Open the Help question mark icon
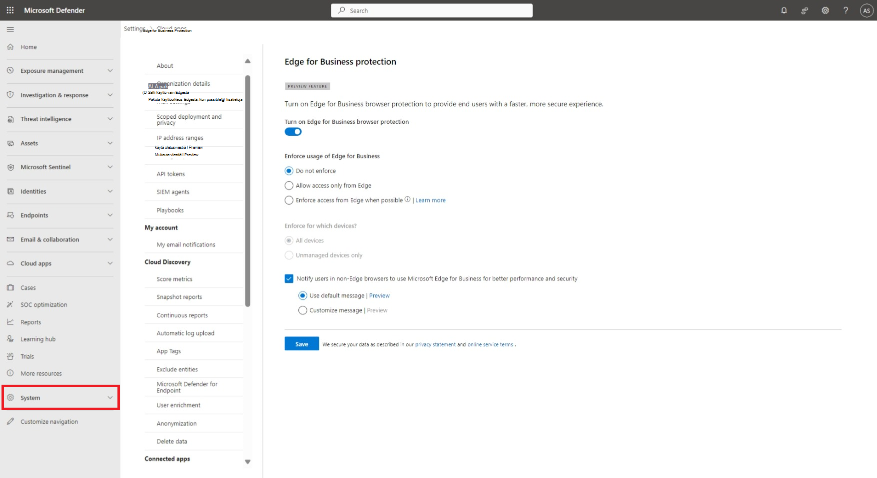This screenshot has width=877, height=478. click(x=846, y=10)
